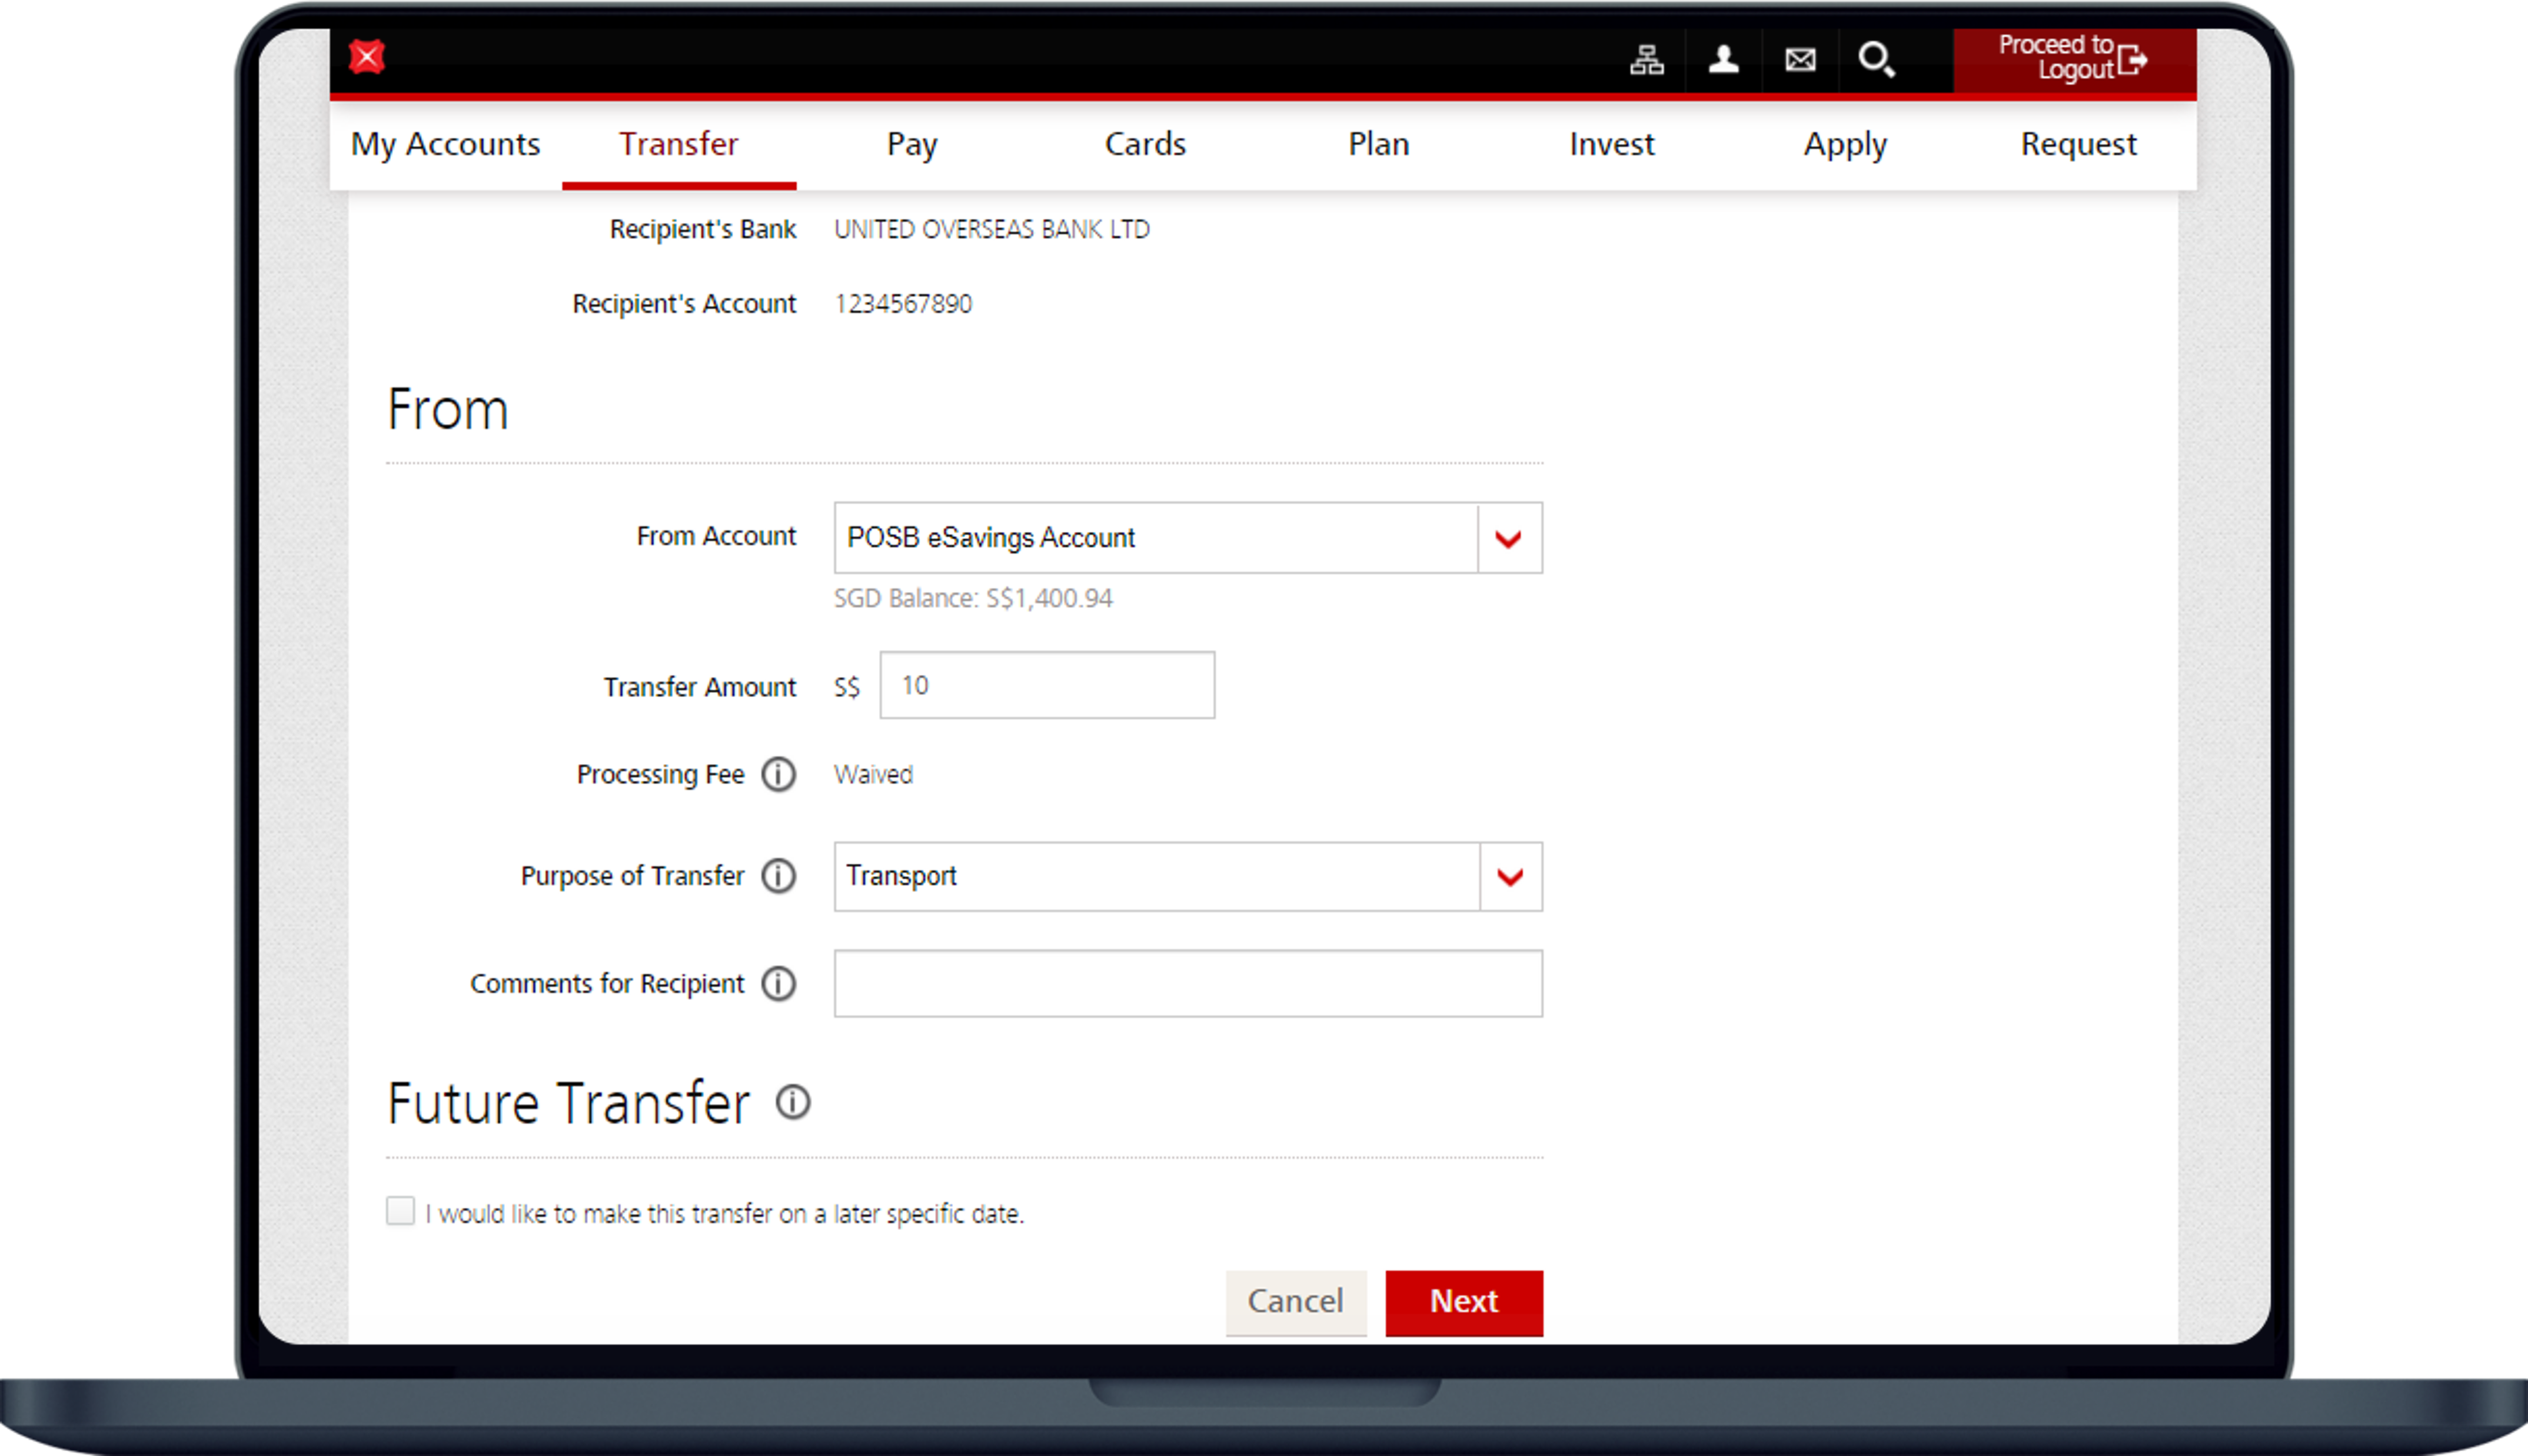
Task: Click Purpose of Transfer info icon
Action: point(778,876)
